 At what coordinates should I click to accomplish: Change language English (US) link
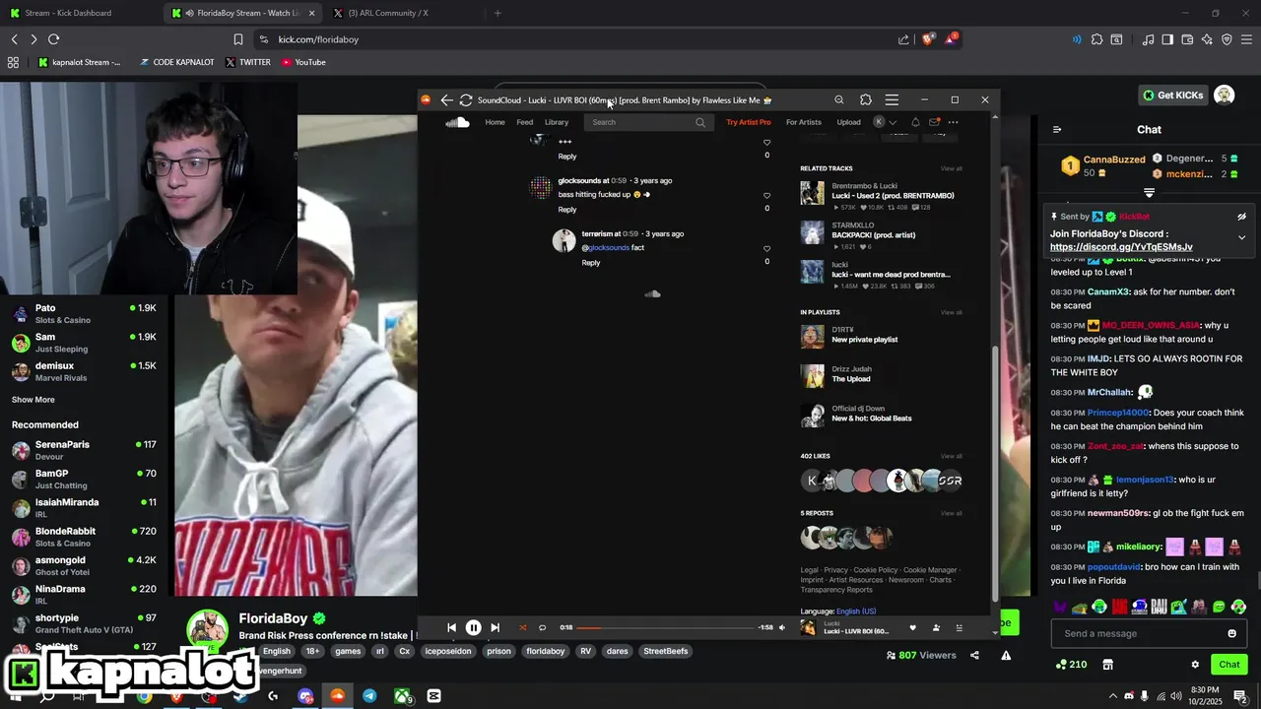[856, 612]
